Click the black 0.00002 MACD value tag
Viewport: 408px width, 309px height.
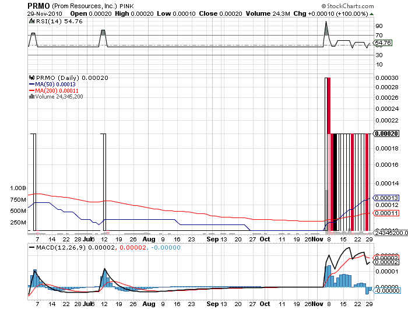click(386, 262)
